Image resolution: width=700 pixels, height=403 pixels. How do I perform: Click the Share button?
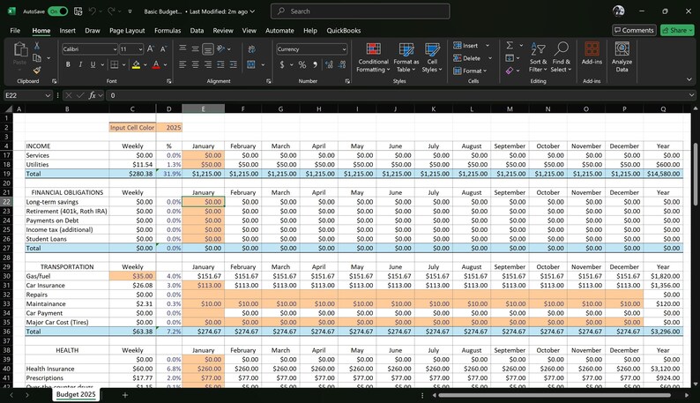[677, 30]
